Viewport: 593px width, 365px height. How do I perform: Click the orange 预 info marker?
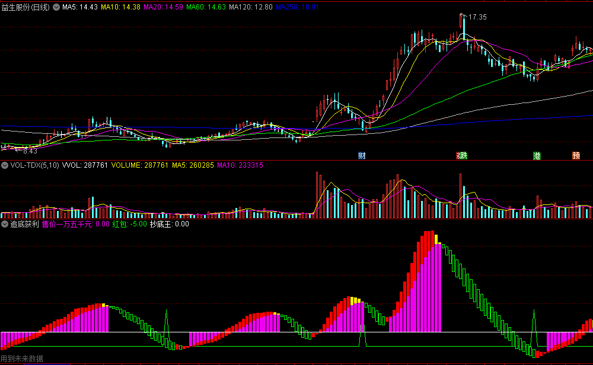(x=576, y=156)
